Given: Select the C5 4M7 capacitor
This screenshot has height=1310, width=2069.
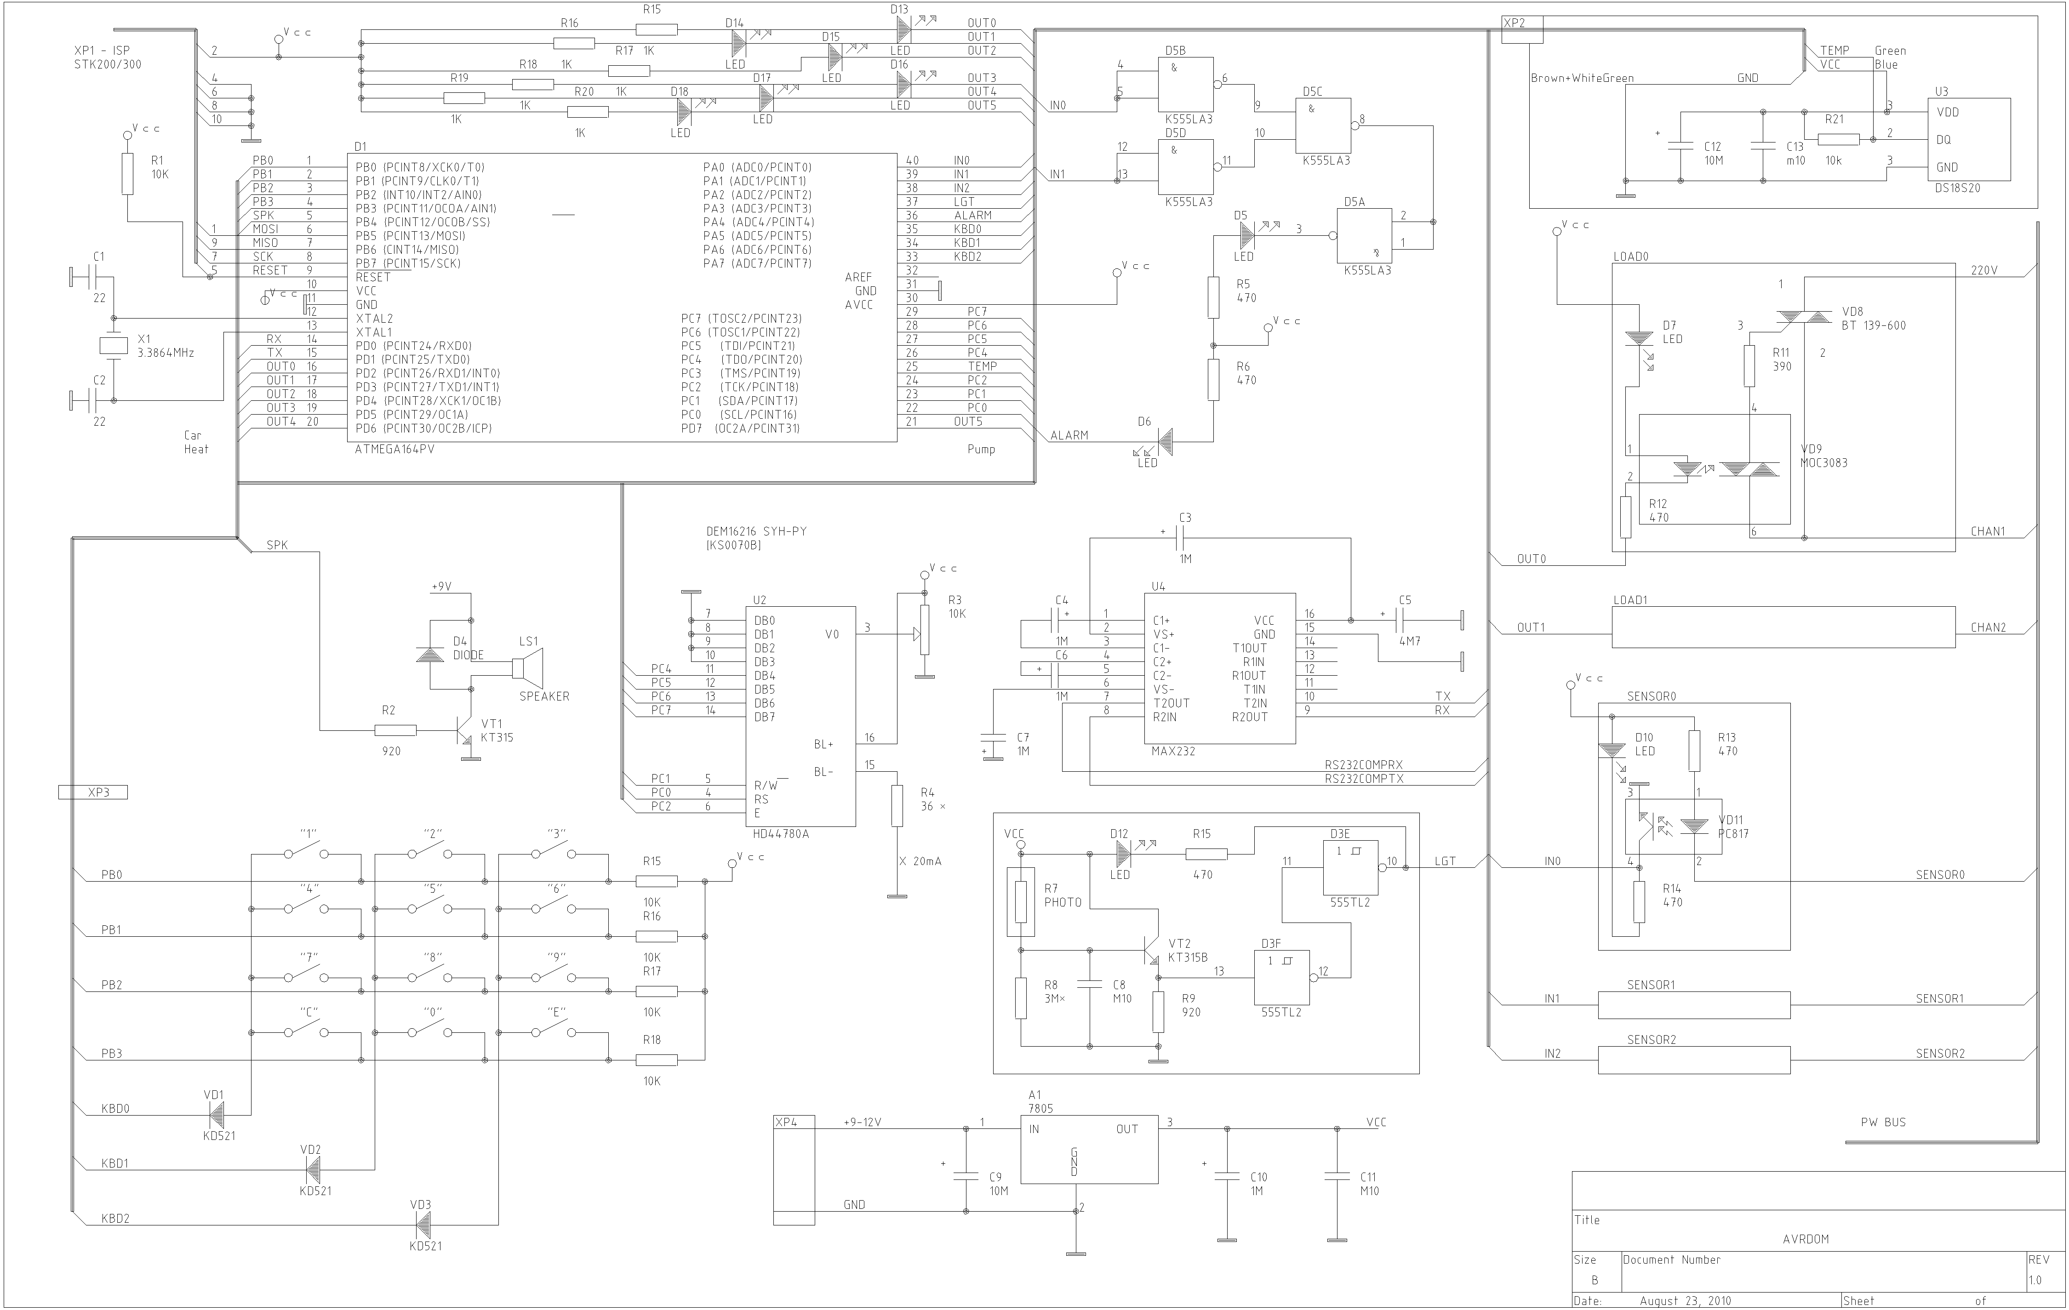Looking at the screenshot, I should pos(1399,620).
